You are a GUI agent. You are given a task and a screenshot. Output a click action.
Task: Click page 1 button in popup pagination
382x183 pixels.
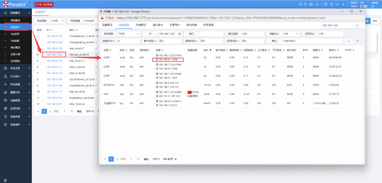111,159
